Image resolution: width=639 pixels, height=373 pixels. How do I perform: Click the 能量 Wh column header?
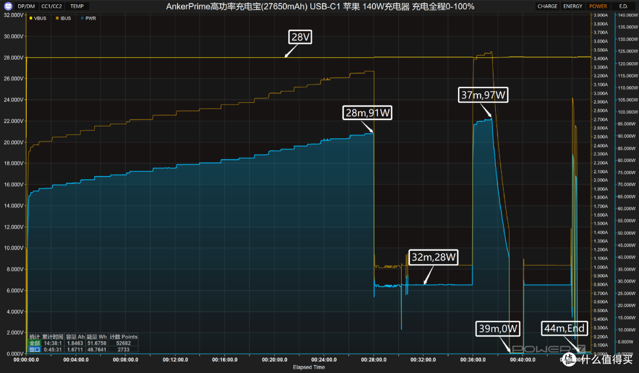click(96, 337)
